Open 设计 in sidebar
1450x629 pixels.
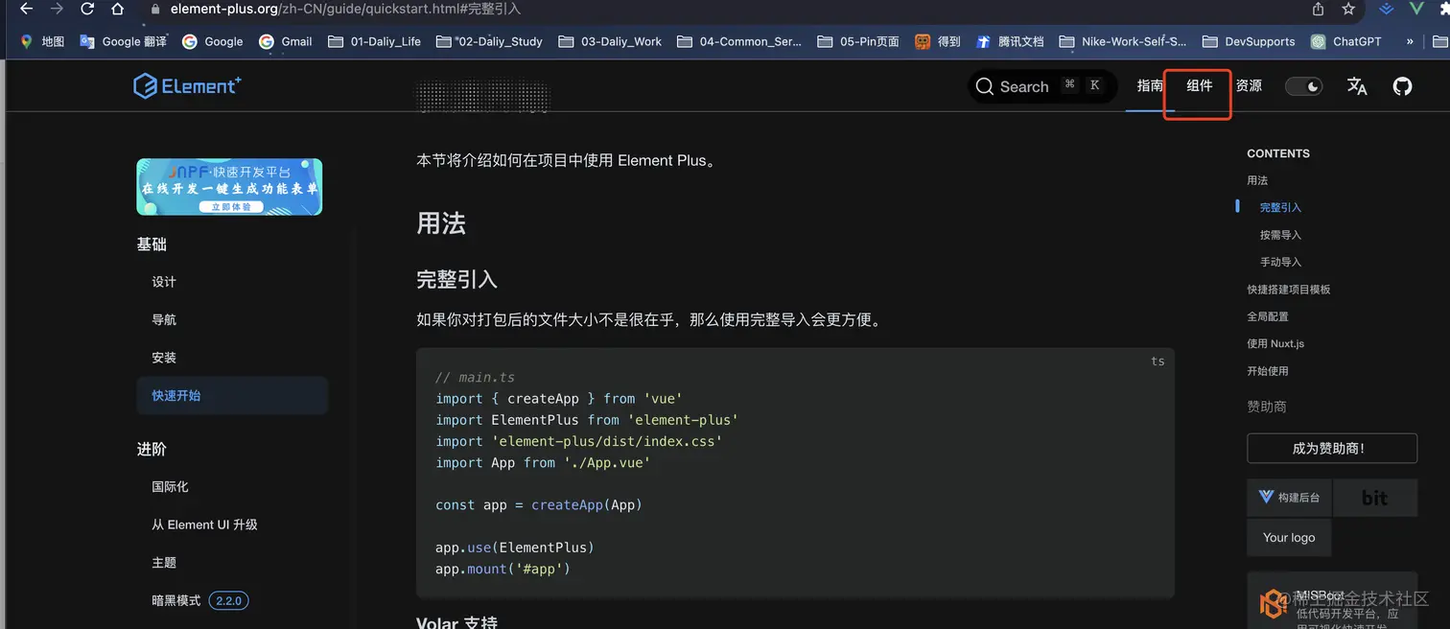pos(164,282)
